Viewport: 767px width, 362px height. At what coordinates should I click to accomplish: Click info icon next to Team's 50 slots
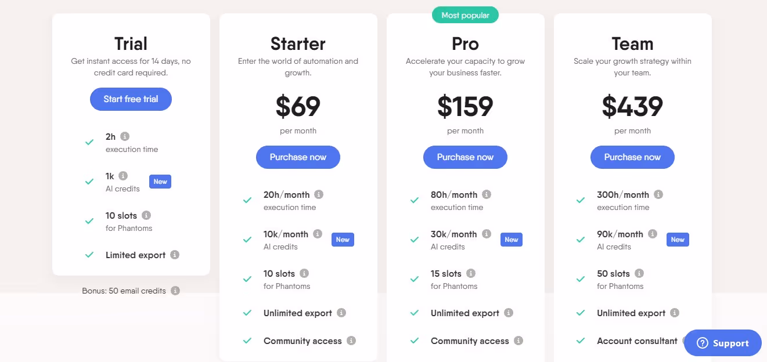pyautogui.click(x=639, y=273)
